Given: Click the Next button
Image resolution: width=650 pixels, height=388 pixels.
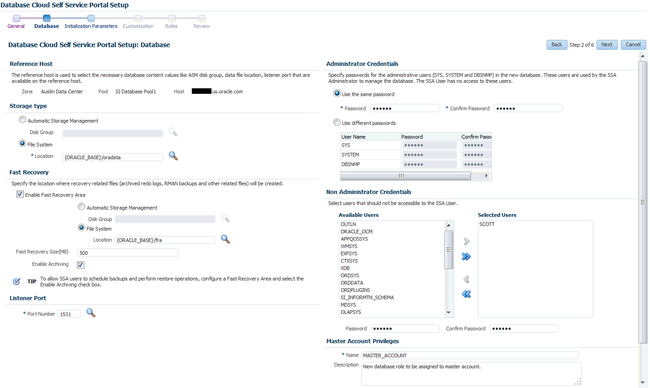Looking at the screenshot, I should 607,45.
